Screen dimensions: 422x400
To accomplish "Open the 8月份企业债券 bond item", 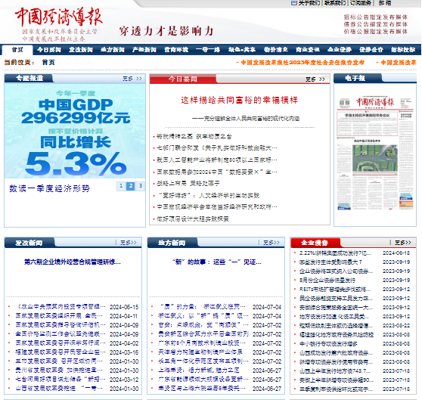I will pos(327,280).
